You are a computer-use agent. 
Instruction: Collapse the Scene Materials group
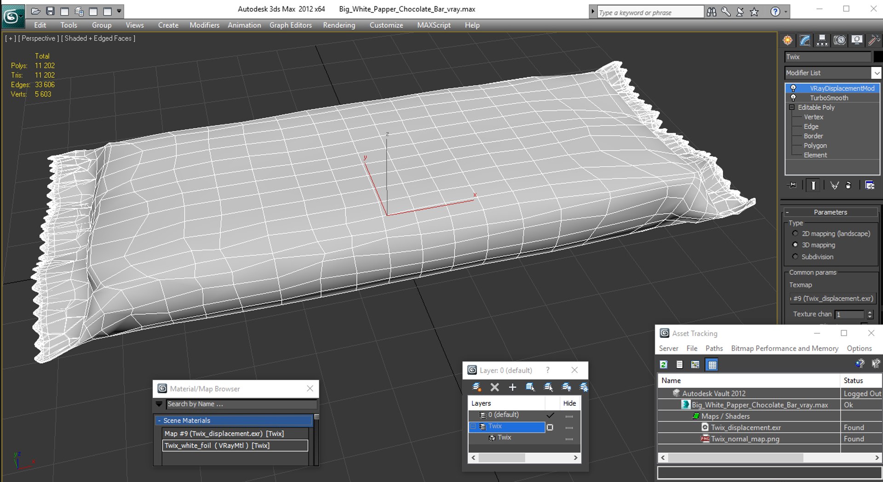(x=160, y=420)
